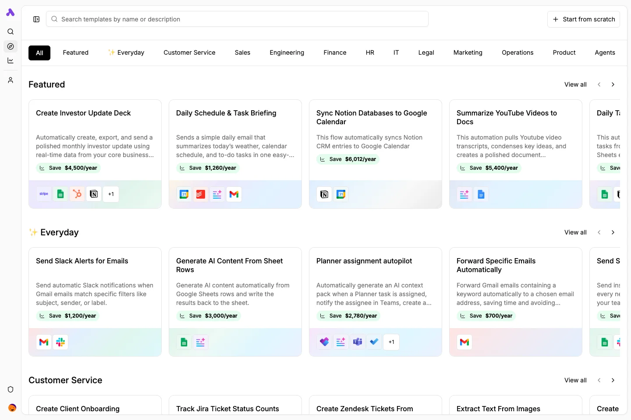Show next Customer Service templates
The width and height of the screenshot is (631, 420).
(613, 380)
